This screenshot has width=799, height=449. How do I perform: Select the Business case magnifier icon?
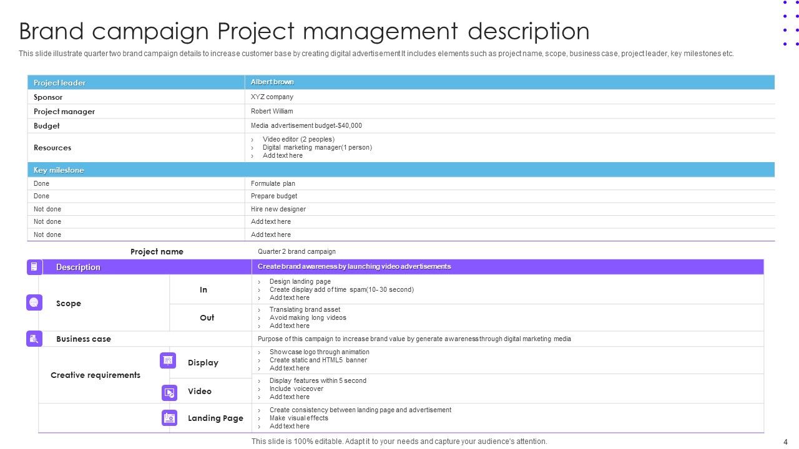(34, 339)
